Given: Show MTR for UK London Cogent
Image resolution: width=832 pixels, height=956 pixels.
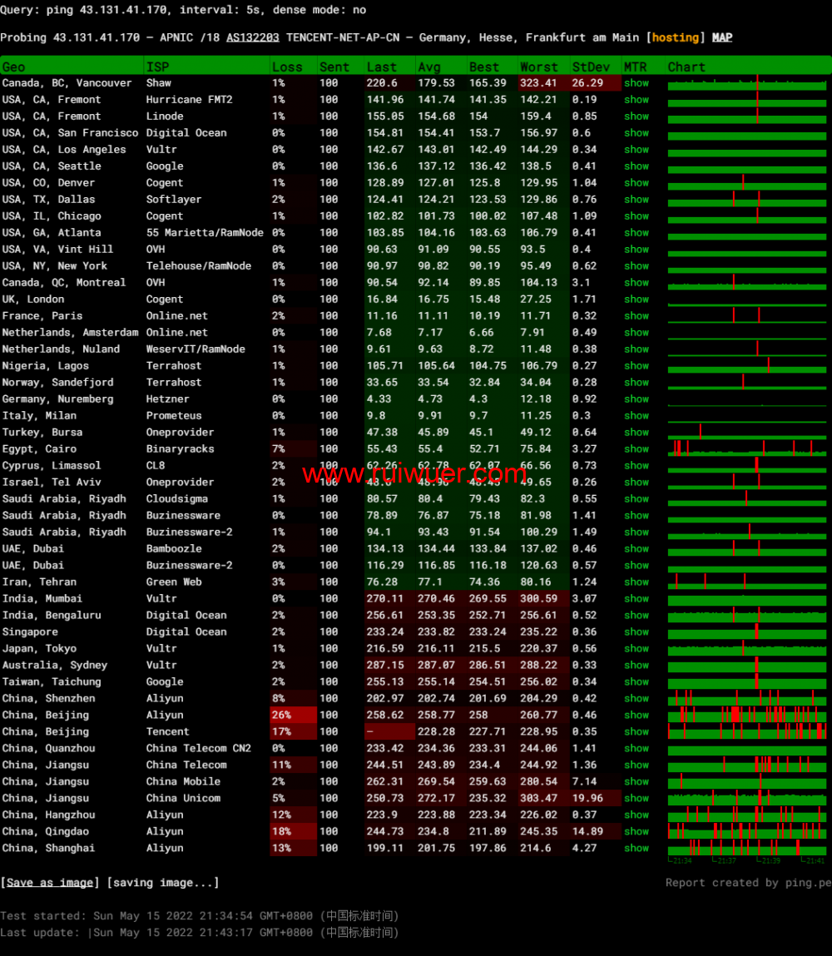Looking at the screenshot, I should [636, 300].
